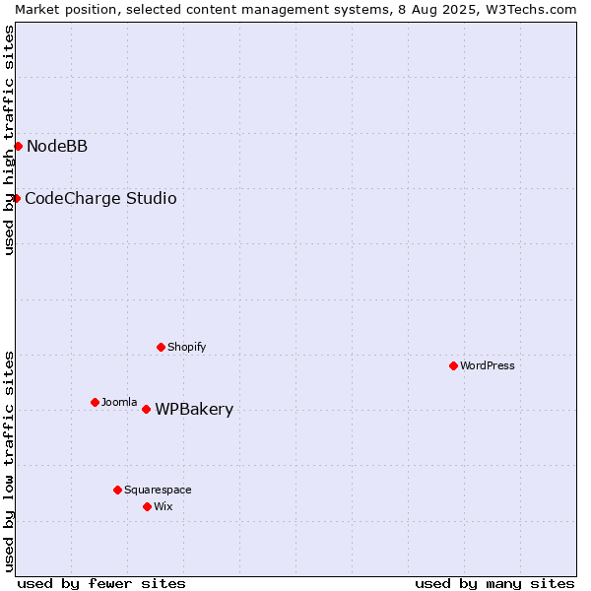
Task: Select the Joomla label text
Action: [119, 402]
